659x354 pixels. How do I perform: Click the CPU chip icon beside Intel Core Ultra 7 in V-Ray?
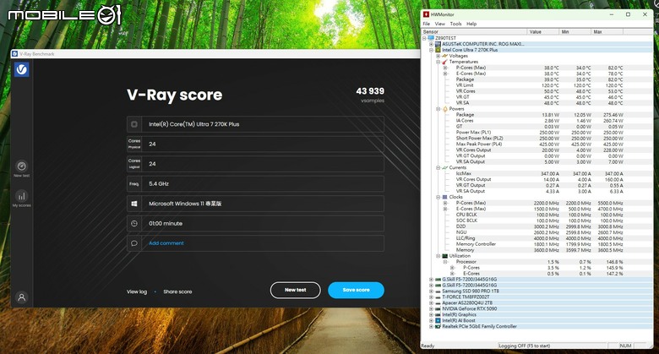pos(134,124)
